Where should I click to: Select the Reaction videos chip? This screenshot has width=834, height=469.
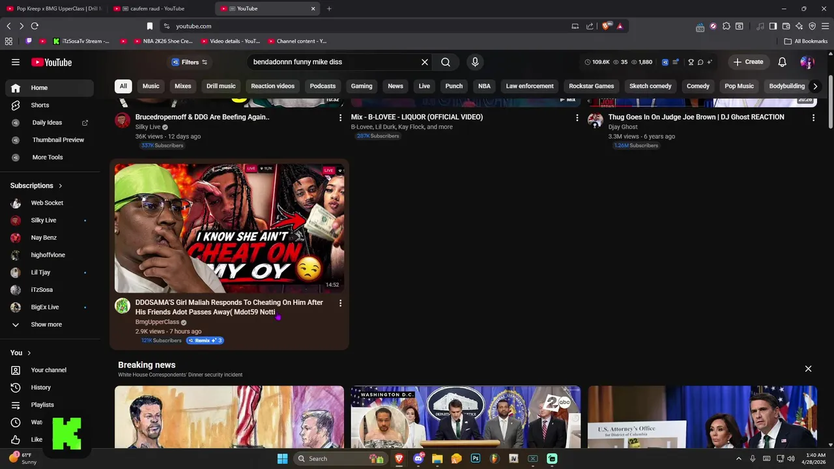[x=273, y=86]
